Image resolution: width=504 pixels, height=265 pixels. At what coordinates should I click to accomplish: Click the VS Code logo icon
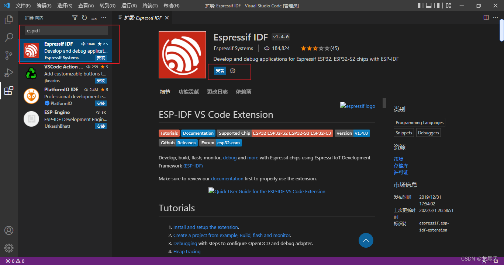click(x=7, y=6)
